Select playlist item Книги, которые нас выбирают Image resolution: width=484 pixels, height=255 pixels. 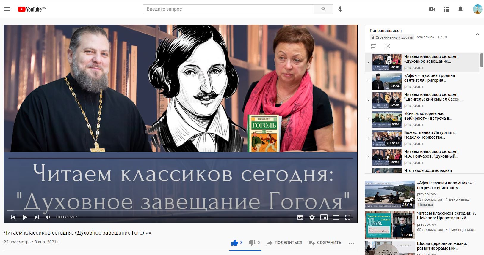(422, 119)
